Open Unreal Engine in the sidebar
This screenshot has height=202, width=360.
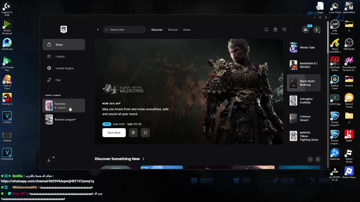coord(64,68)
